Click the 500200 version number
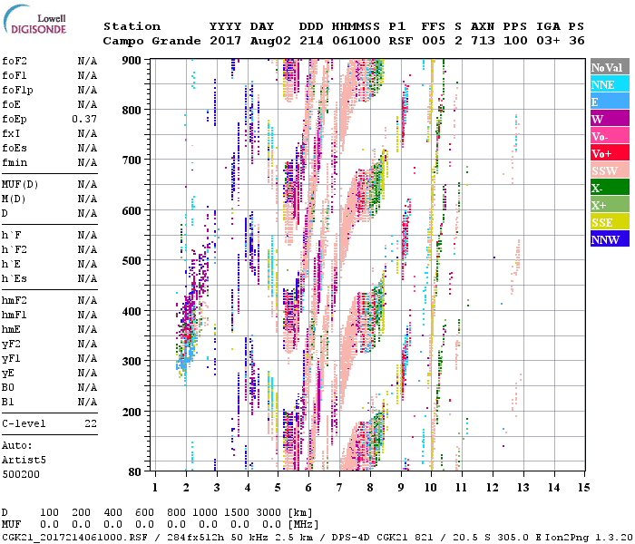Screen dimensions: 635x544 pos(21,474)
